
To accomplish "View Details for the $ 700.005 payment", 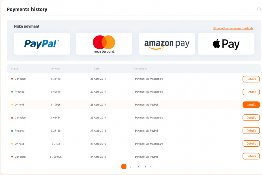I will click(x=251, y=156).
